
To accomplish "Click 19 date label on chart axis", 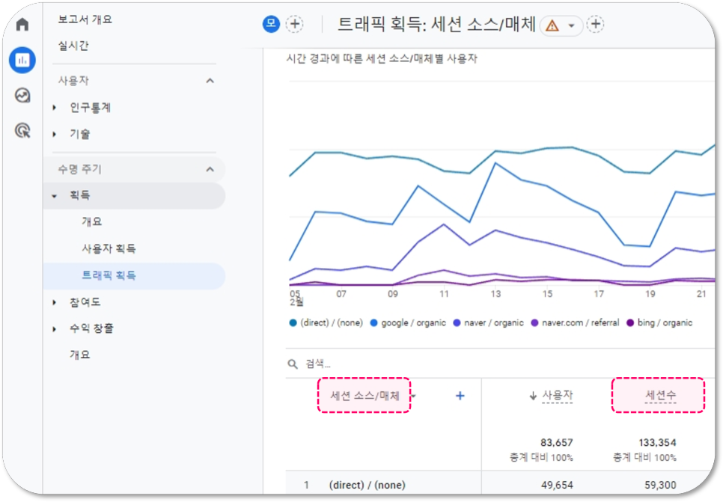I will [x=650, y=293].
